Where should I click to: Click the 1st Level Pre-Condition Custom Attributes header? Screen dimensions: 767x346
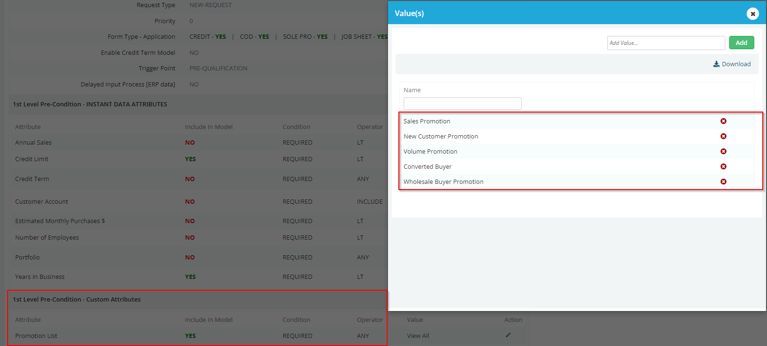click(x=77, y=299)
